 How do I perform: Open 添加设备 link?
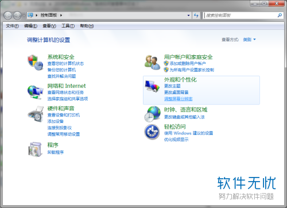[56, 121]
